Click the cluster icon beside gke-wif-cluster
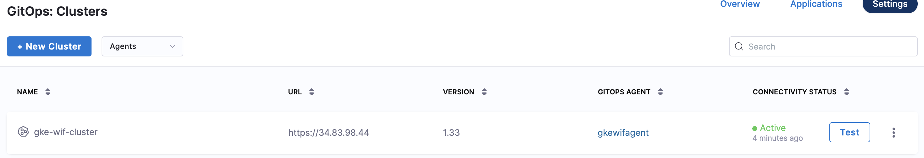This screenshot has width=924, height=158. 23,132
